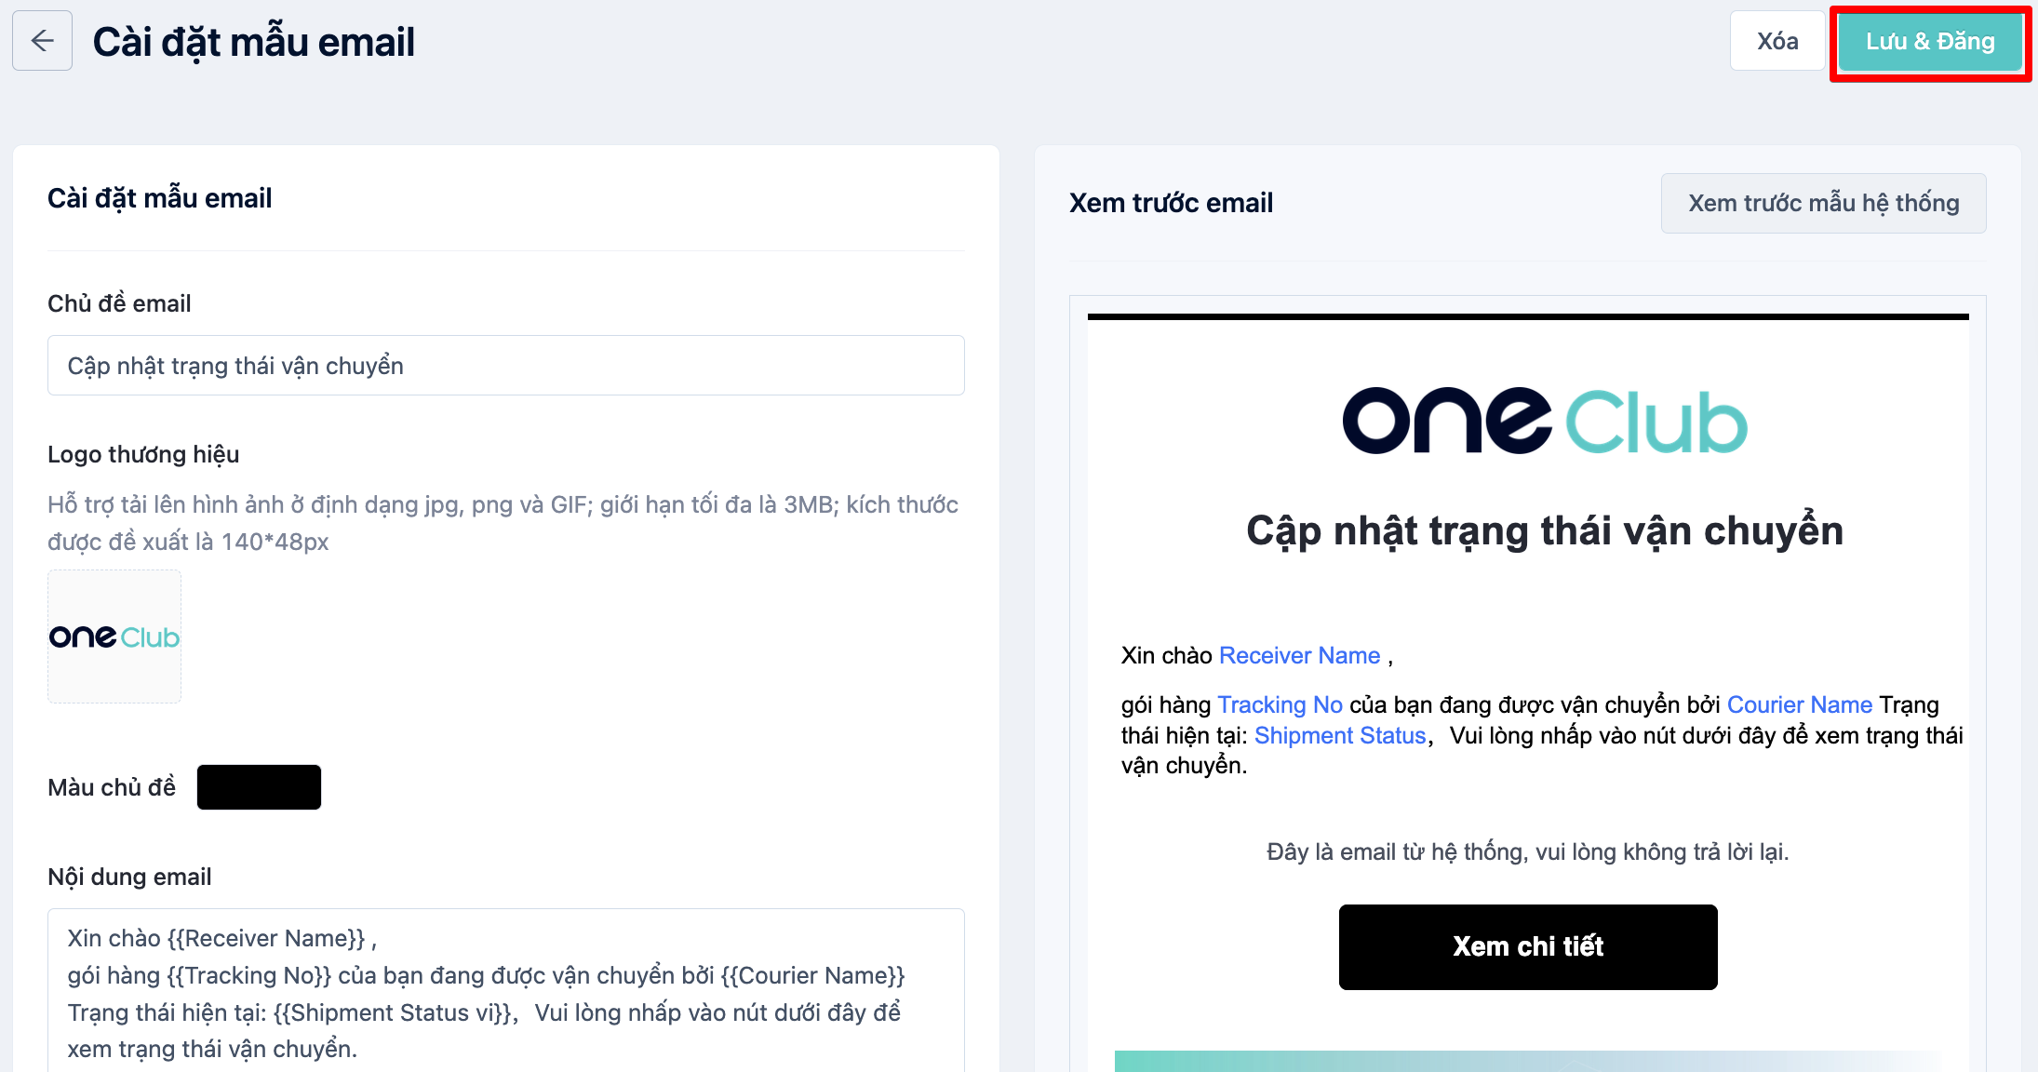This screenshot has height=1072, width=2038.
Task: Click the teal gradient banner in preview
Action: click(x=1528, y=1061)
